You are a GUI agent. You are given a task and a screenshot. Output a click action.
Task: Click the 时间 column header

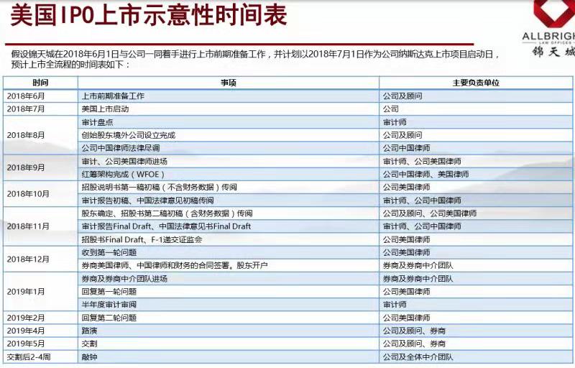tap(41, 83)
